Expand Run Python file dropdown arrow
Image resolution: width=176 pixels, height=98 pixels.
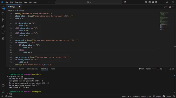tap(167, 7)
